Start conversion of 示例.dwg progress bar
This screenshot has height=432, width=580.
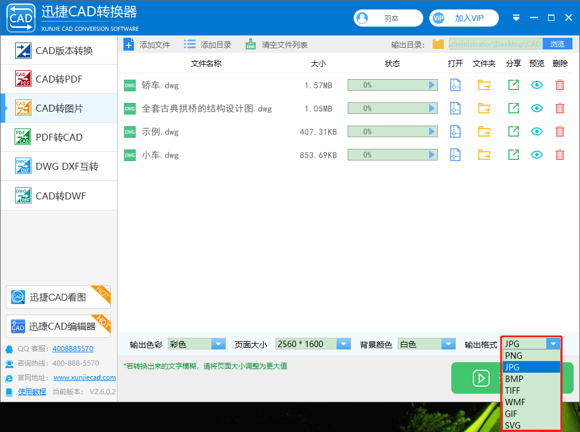point(392,131)
